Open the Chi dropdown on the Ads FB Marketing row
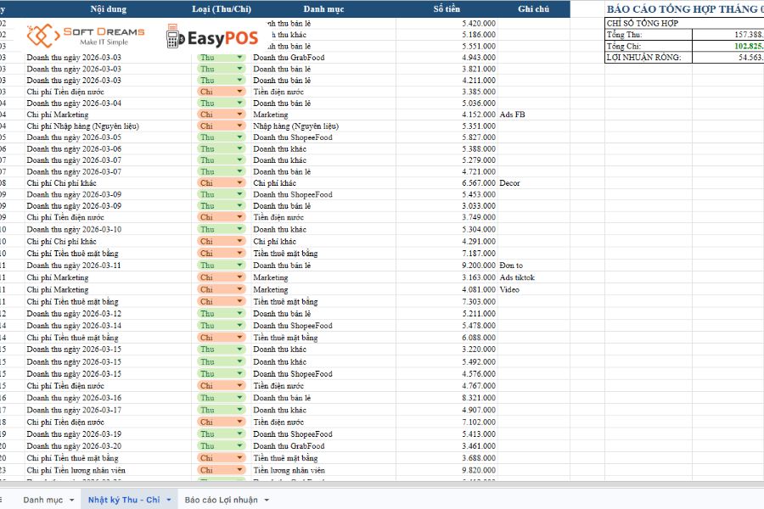764x509 pixels. [239, 115]
